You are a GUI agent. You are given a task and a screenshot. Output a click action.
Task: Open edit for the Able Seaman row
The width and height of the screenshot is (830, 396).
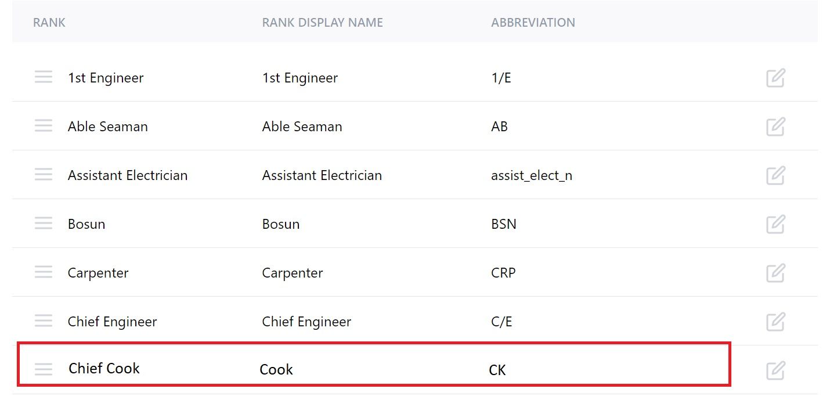(775, 127)
